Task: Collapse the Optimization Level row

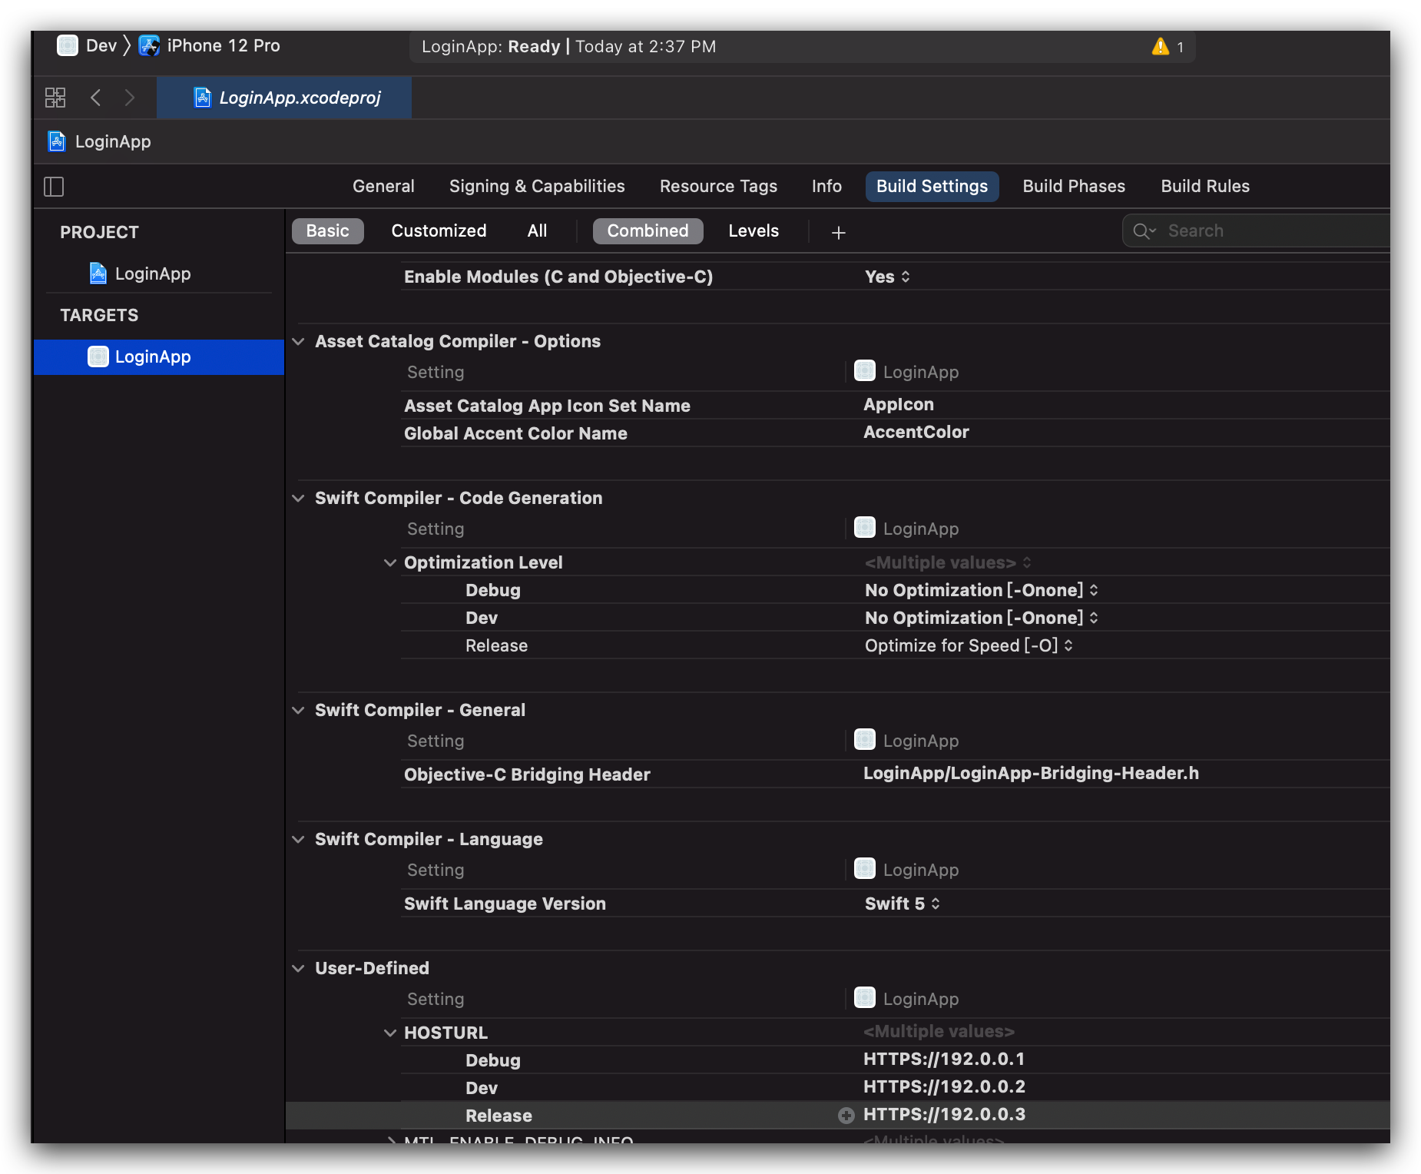Action: pyautogui.click(x=390, y=563)
